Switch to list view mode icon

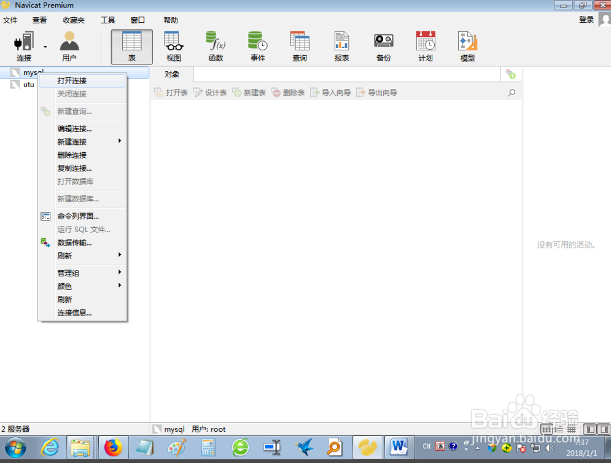click(x=547, y=429)
